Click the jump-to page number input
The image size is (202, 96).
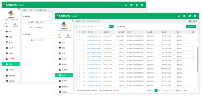tap(191, 90)
